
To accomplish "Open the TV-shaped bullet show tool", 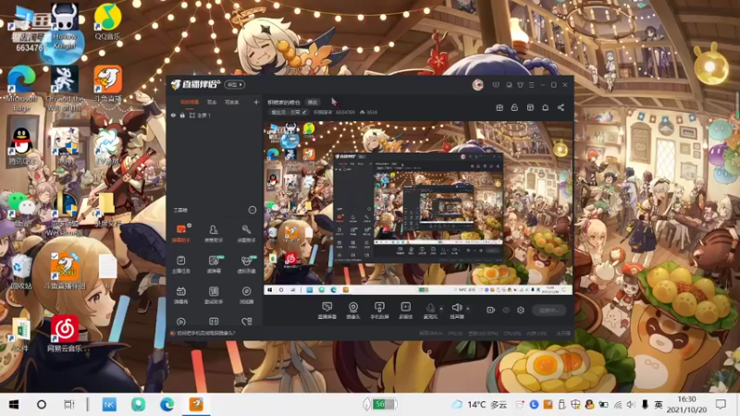I will click(181, 295).
